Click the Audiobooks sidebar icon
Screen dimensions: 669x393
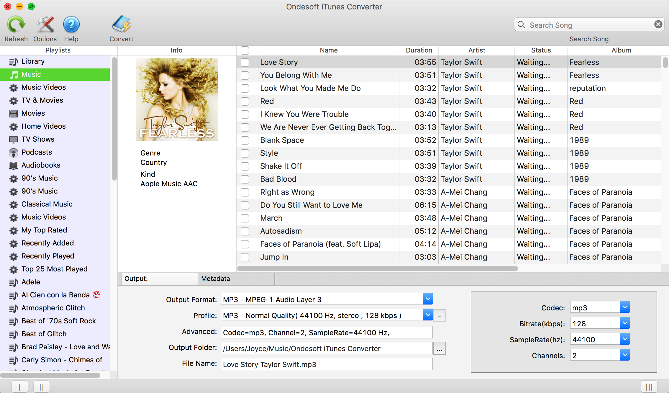tap(13, 165)
